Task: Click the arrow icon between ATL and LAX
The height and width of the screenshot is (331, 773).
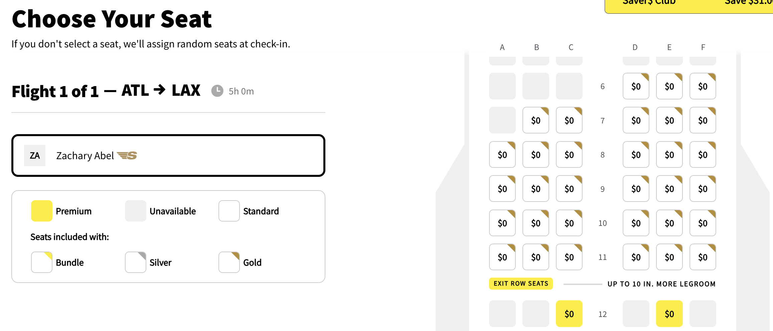Action: click(159, 89)
